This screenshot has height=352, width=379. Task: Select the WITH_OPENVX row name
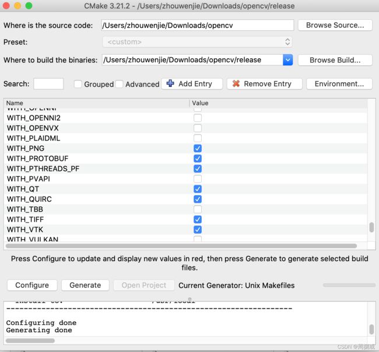click(x=33, y=128)
